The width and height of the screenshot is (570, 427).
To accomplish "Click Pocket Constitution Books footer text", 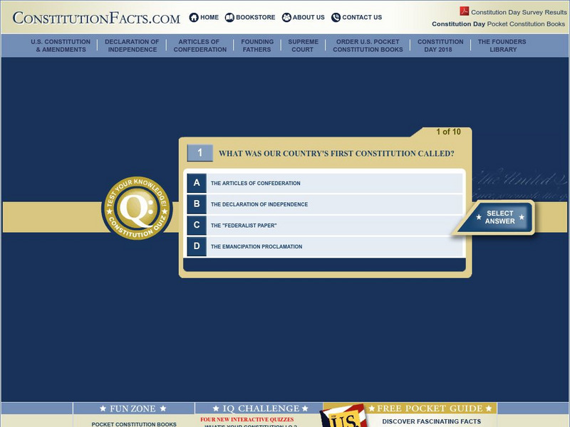I will [x=134, y=424].
